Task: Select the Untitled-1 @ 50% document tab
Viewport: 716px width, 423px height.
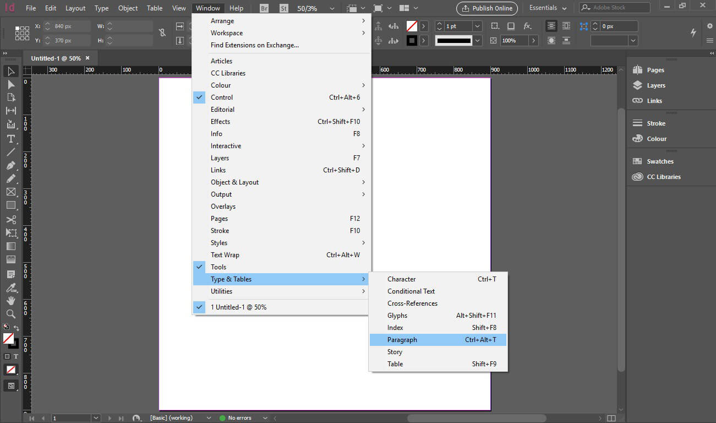Action: [56, 58]
